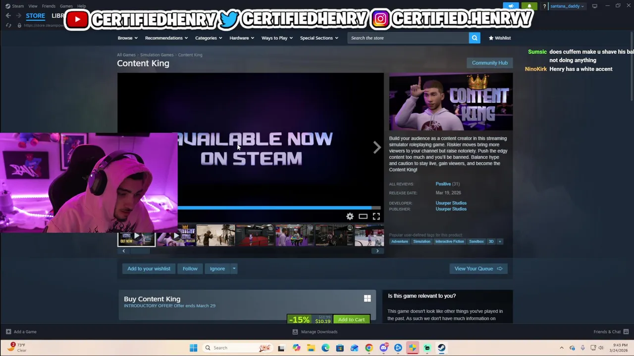Select the Interactive Fiction tag

coord(450,241)
